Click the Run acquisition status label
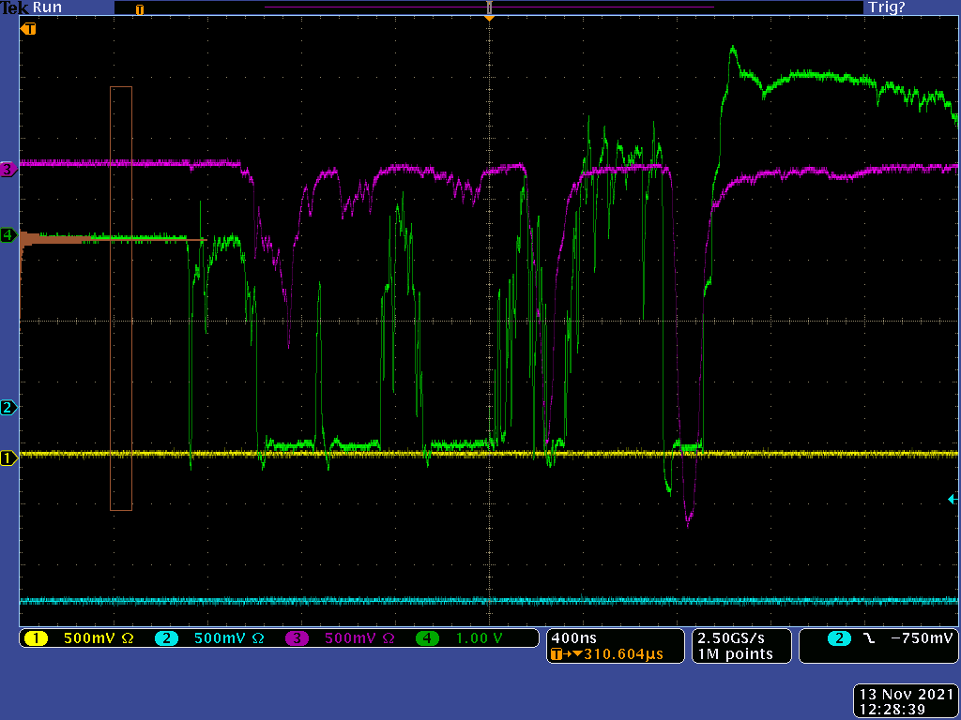This screenshot has width=961, height=720. [47, 7]
